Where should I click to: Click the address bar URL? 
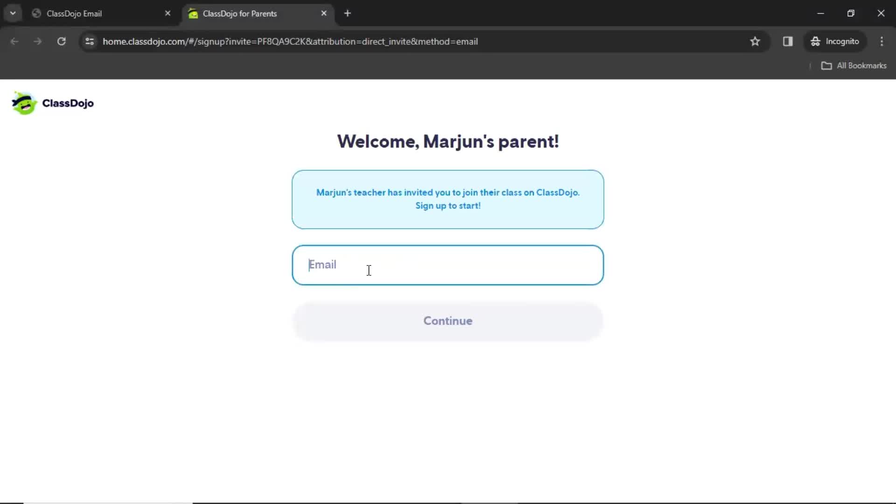[x=290, y=42]
